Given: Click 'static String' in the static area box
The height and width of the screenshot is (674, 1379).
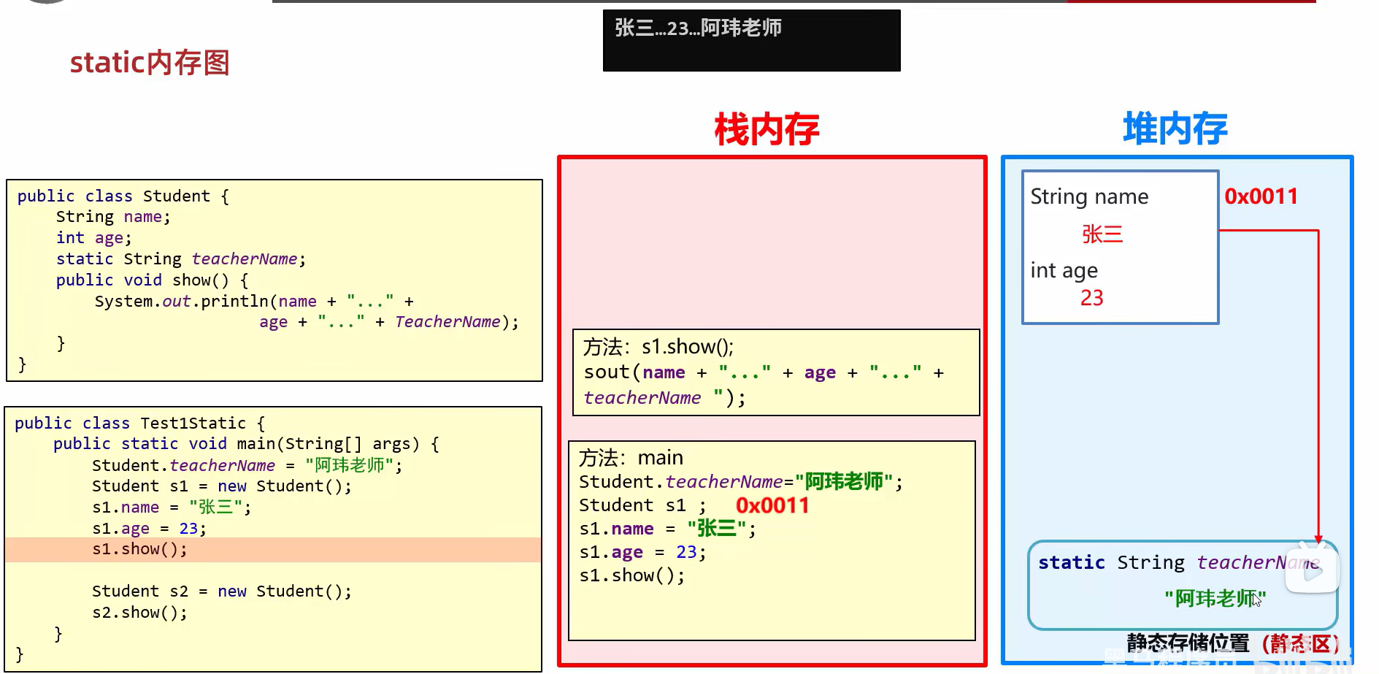Looking at the screenshot, I should click(x=1111, y=562).
